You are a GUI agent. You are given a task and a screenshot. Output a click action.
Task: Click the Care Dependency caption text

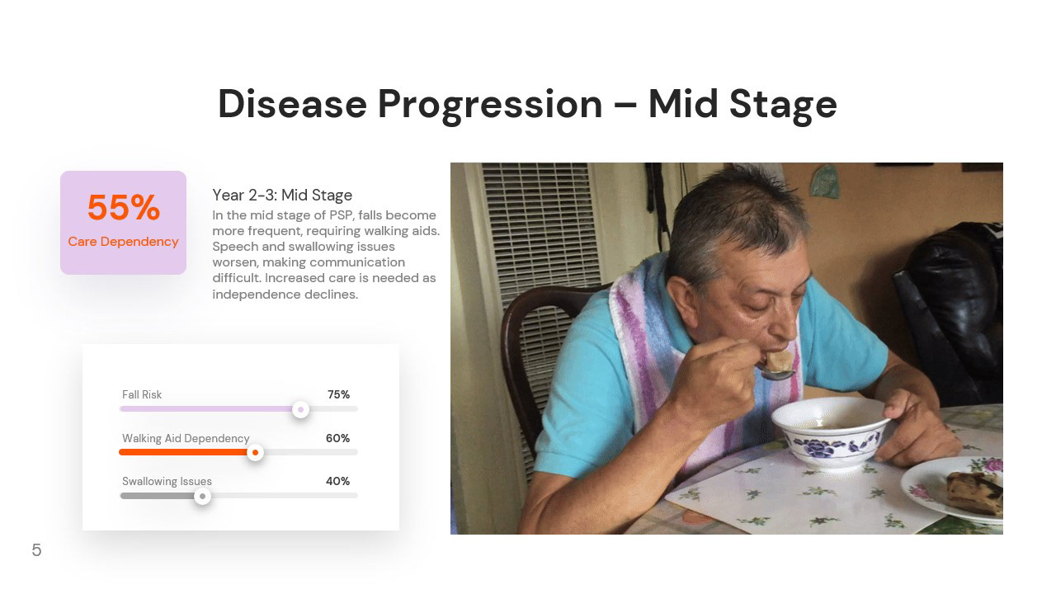[123, 242]
